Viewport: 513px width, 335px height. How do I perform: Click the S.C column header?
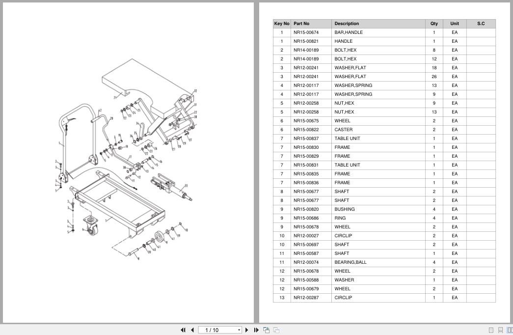[481, 24]
